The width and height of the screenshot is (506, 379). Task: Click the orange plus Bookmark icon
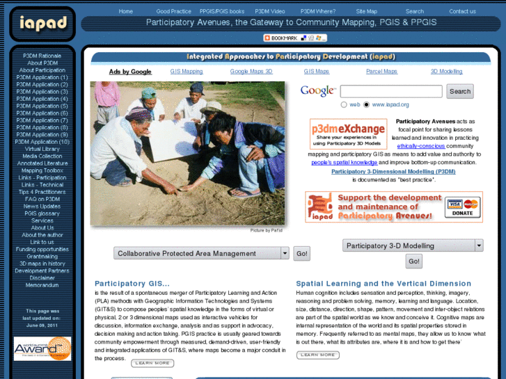click(x=267, y=38)
